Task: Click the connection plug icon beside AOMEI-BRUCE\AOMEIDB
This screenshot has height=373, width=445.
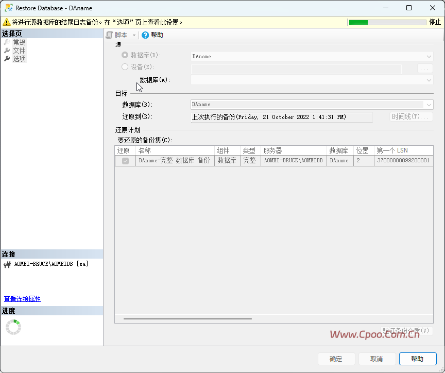Action: click(x=7, y=265)
